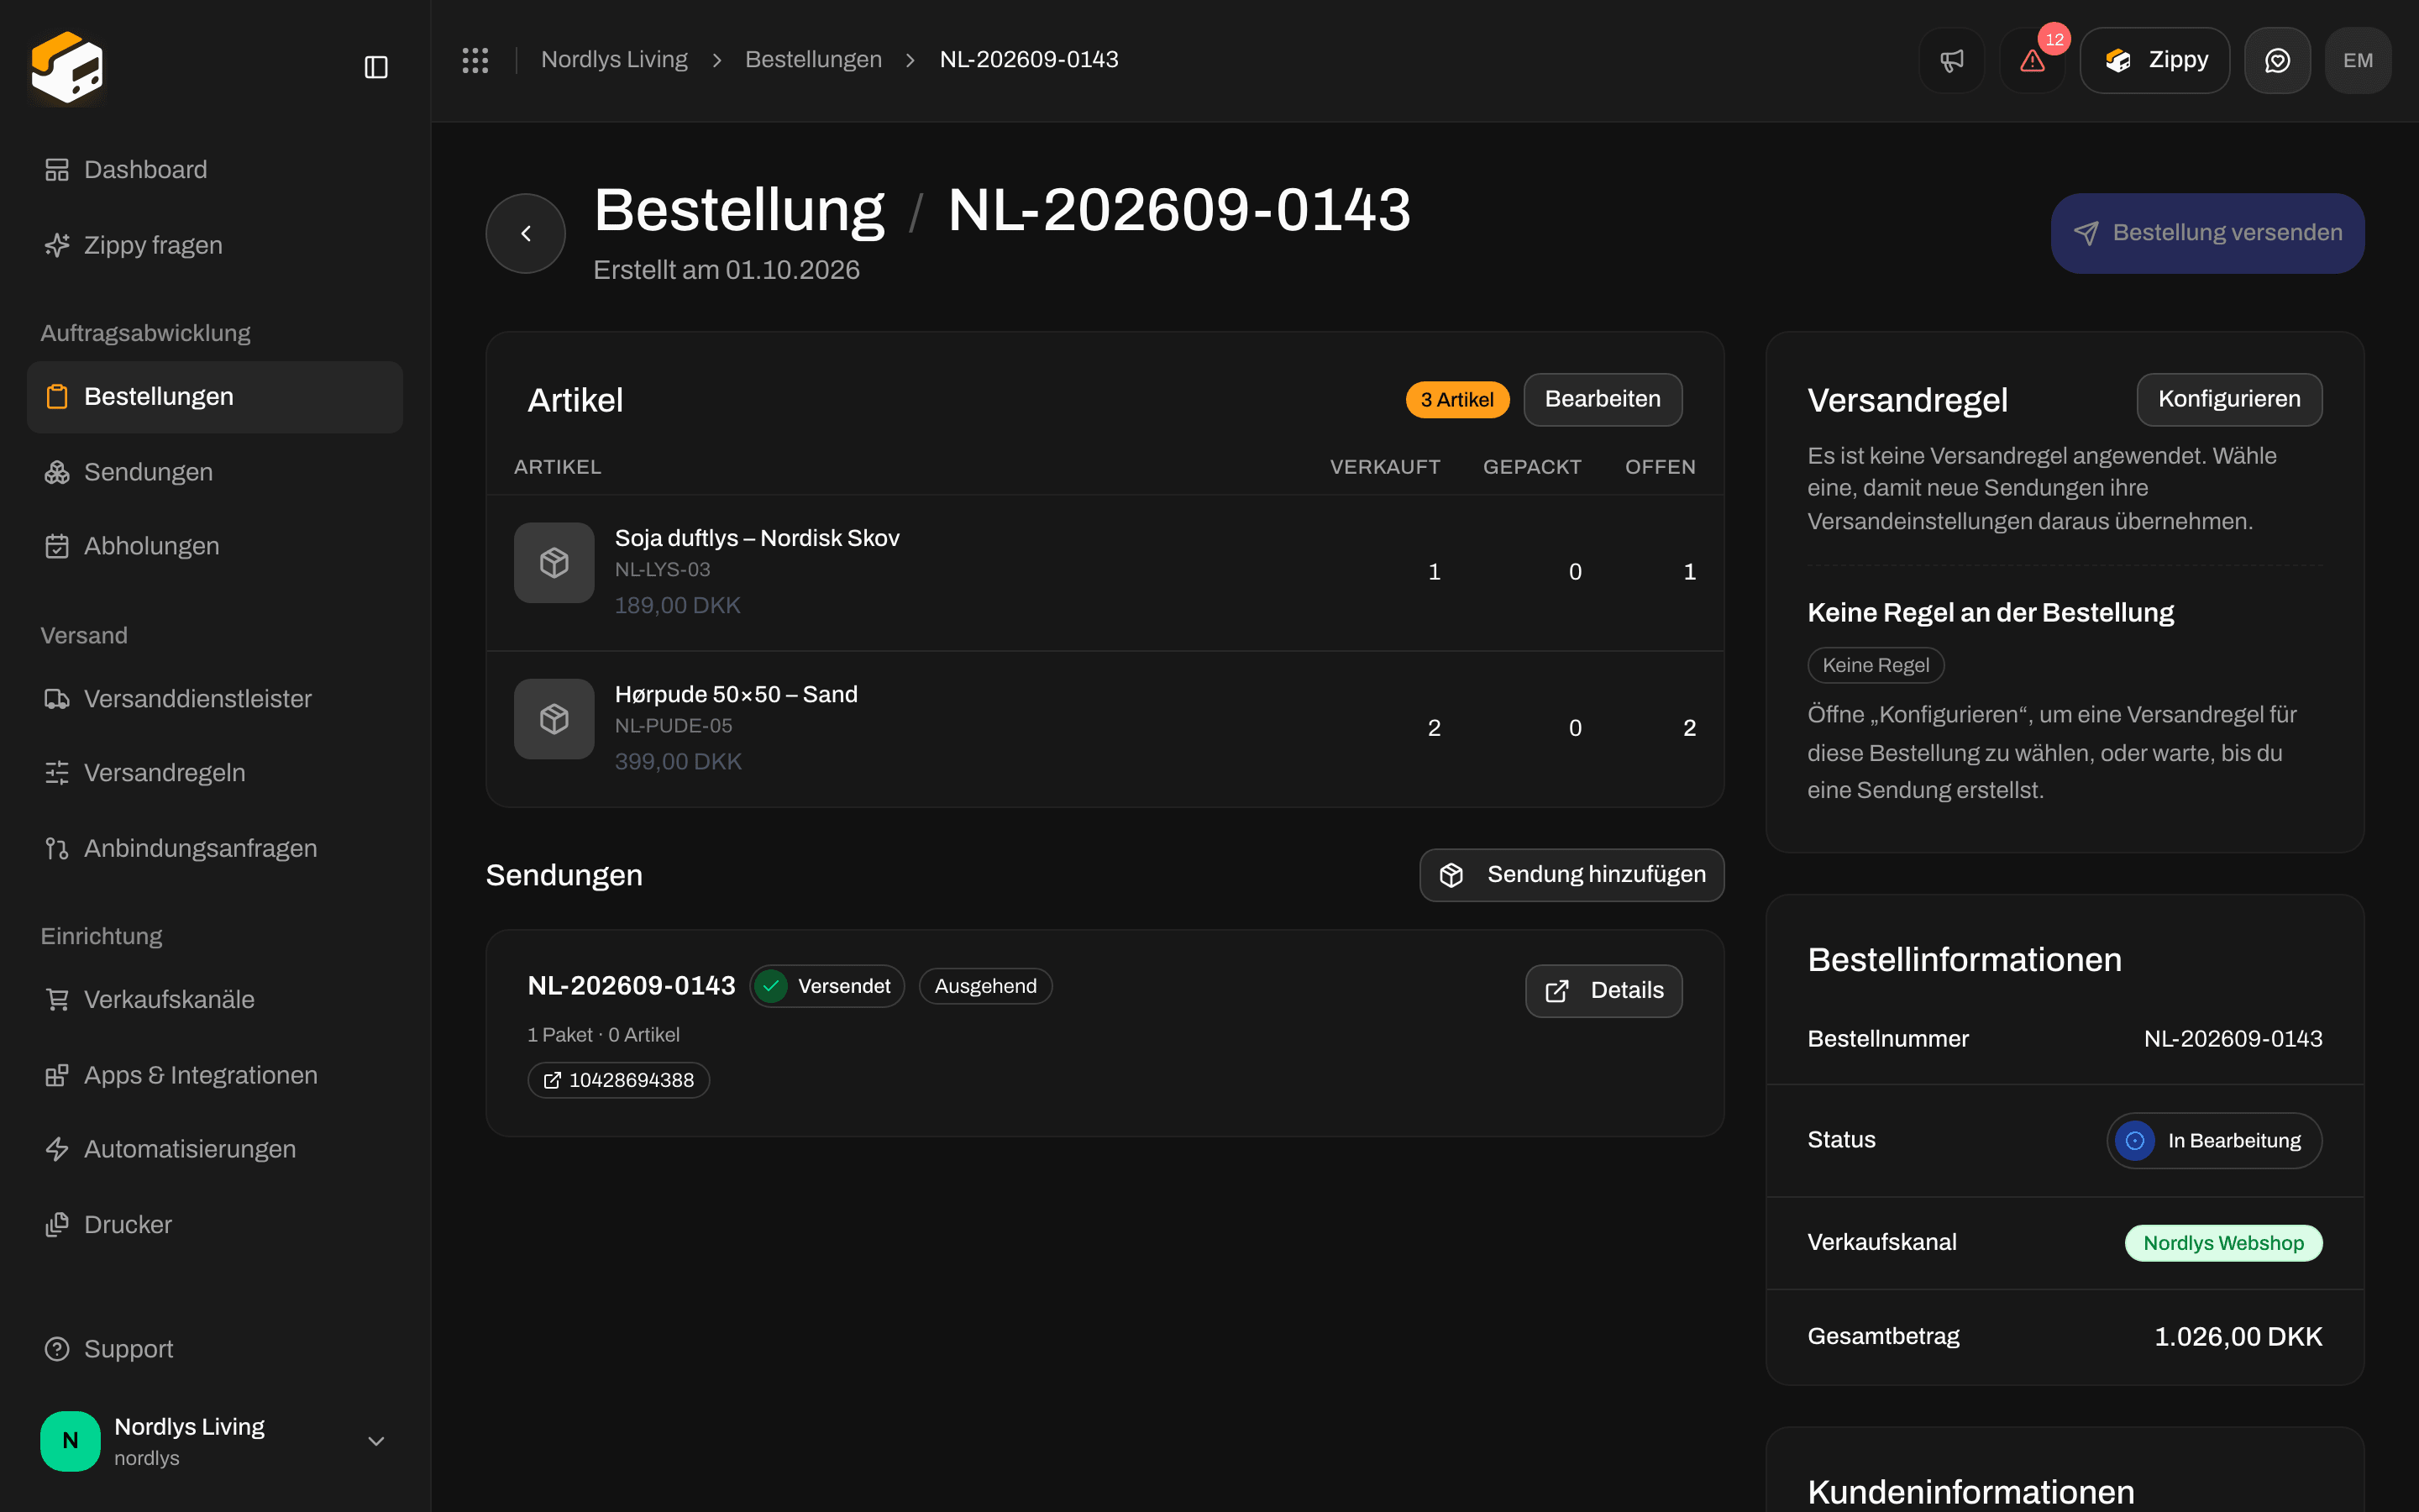The image size is (2419, 1512).
Task: Open Versanddienstleister in the sidebar
Action: [215, 699]
